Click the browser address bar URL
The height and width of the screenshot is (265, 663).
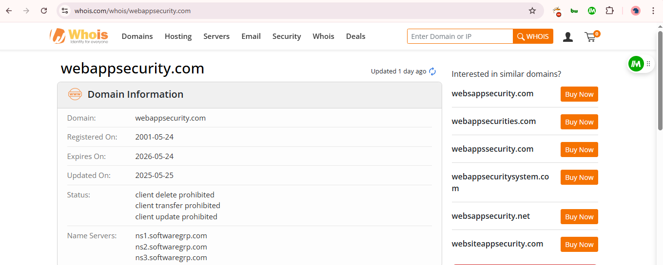point(133,11)
